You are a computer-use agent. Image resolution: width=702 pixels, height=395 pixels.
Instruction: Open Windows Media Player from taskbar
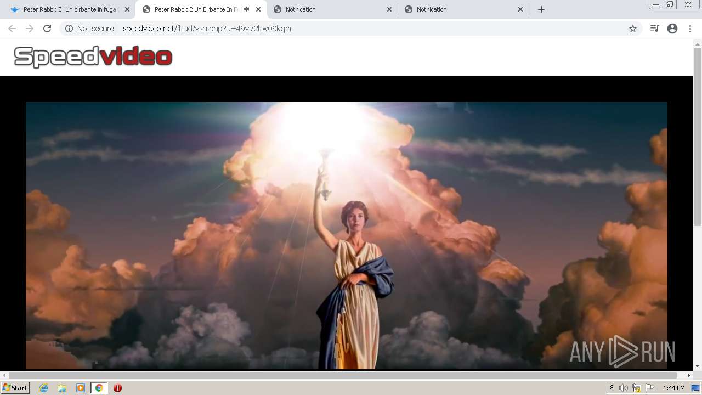click(81, 388)
